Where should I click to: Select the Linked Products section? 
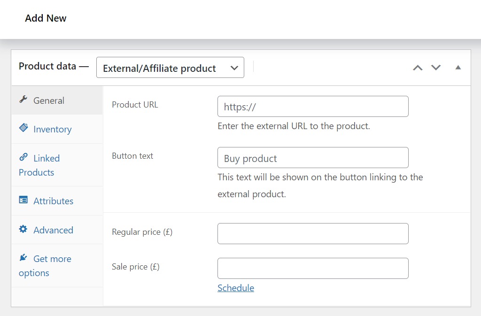coord(39,165)
